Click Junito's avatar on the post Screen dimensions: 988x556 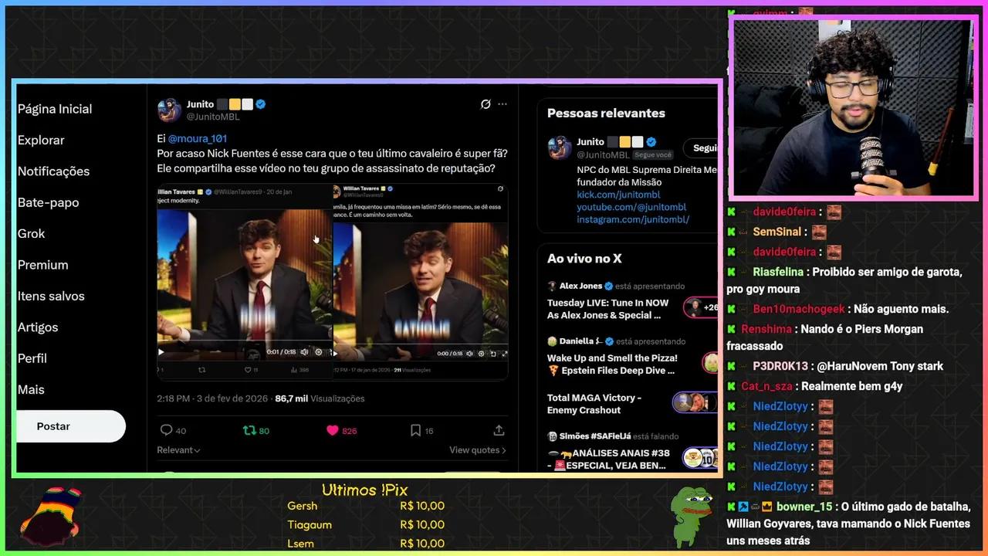tap(169, 110)
